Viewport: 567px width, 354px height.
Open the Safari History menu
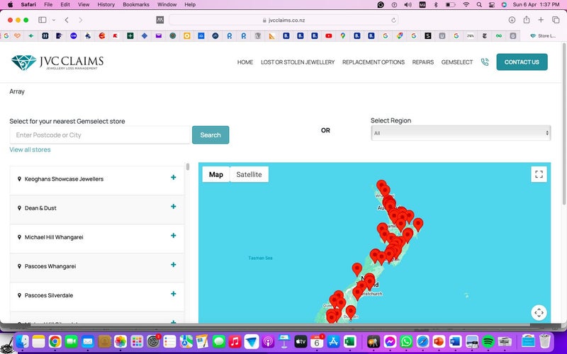(x=106, y=5)
